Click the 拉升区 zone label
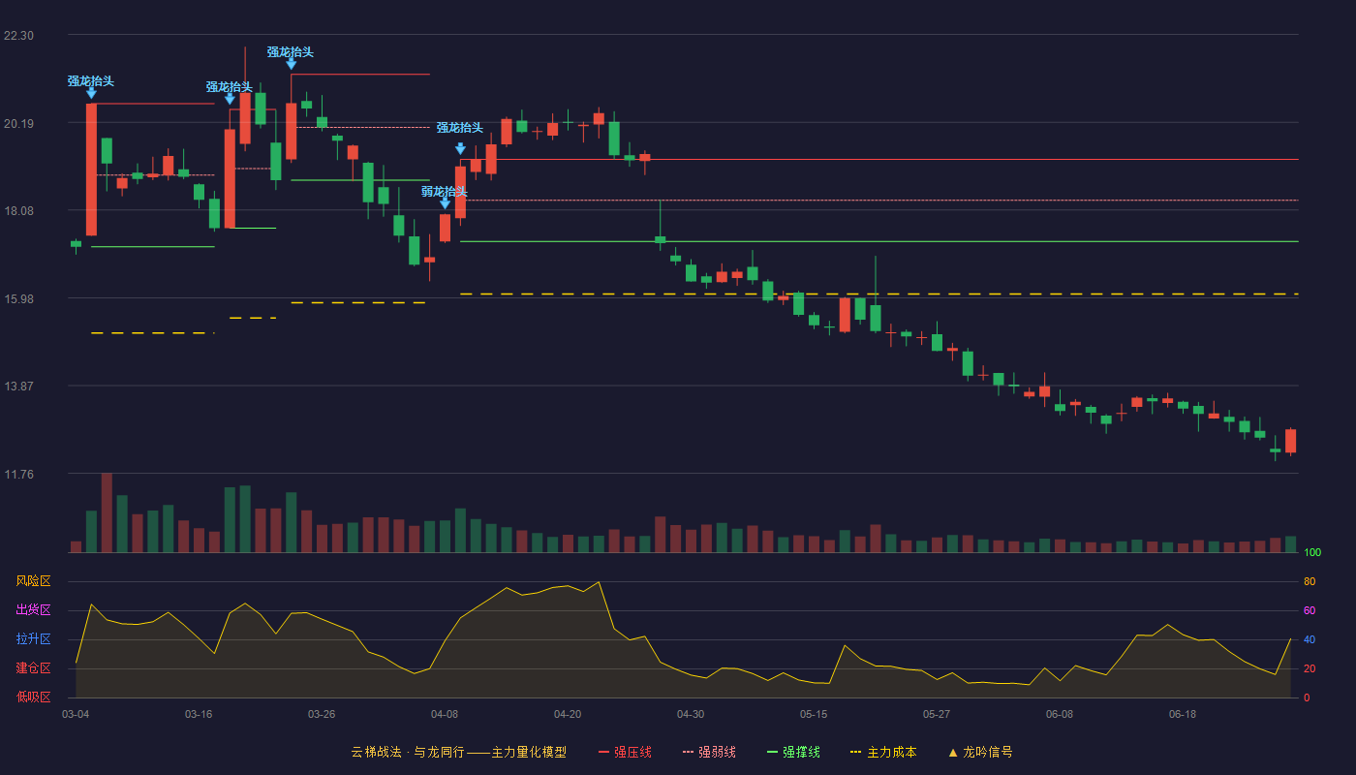Viewport: 1356px width, 775px height. pyautogui.click(x=33, y=639)
